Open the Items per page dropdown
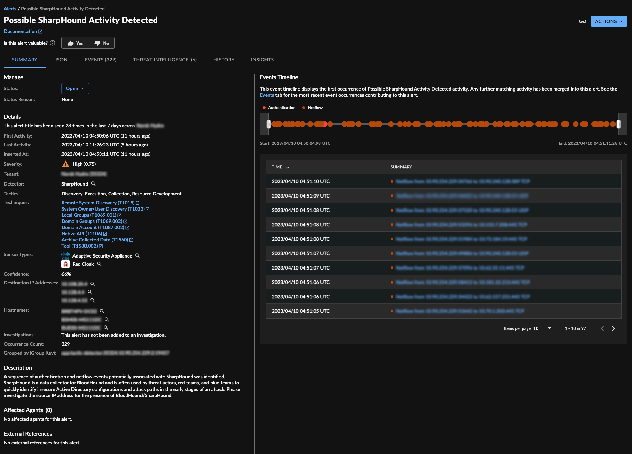 tap(543, 328)
